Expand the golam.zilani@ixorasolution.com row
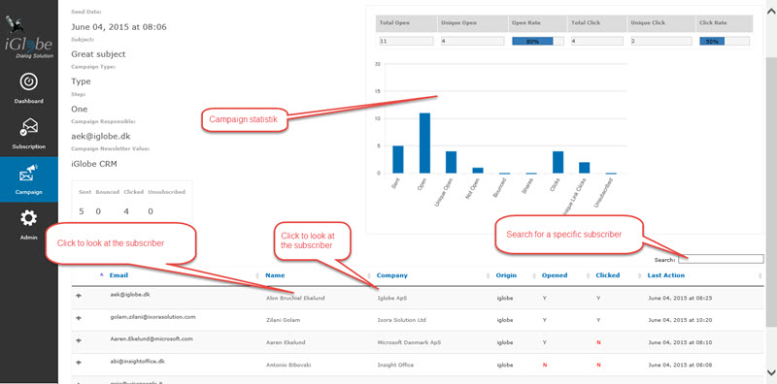 pyautogui.click(x=79, y=318)
